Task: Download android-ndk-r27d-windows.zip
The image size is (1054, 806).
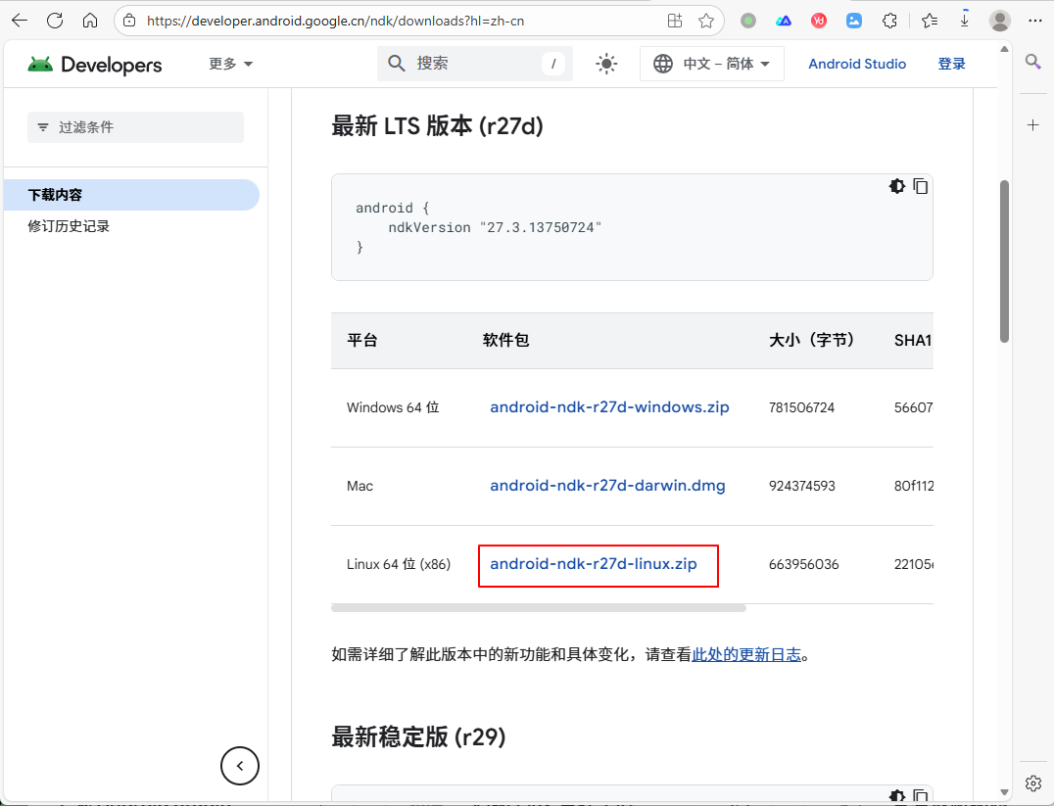Action: pos(609,407)
